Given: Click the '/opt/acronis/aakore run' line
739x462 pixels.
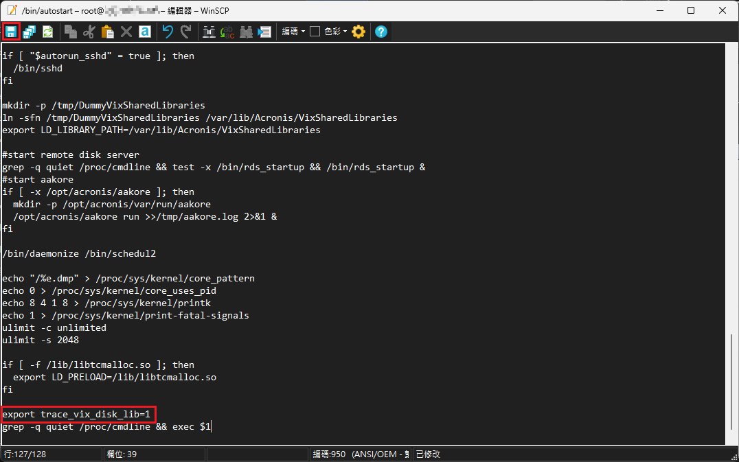Looking at the screenshot, I should pos(145,217).
